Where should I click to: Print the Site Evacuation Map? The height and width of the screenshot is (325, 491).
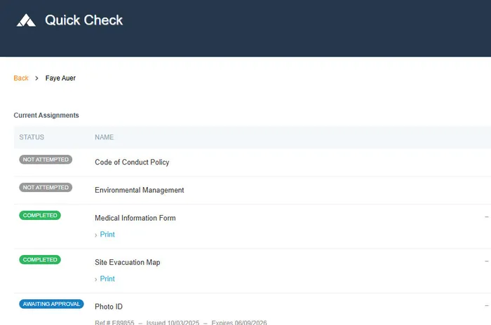tap(107, 279)
